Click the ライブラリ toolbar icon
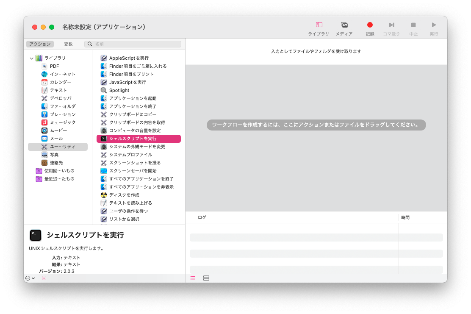This screenshot has width=471, height=314. click(x=319, y=25)
